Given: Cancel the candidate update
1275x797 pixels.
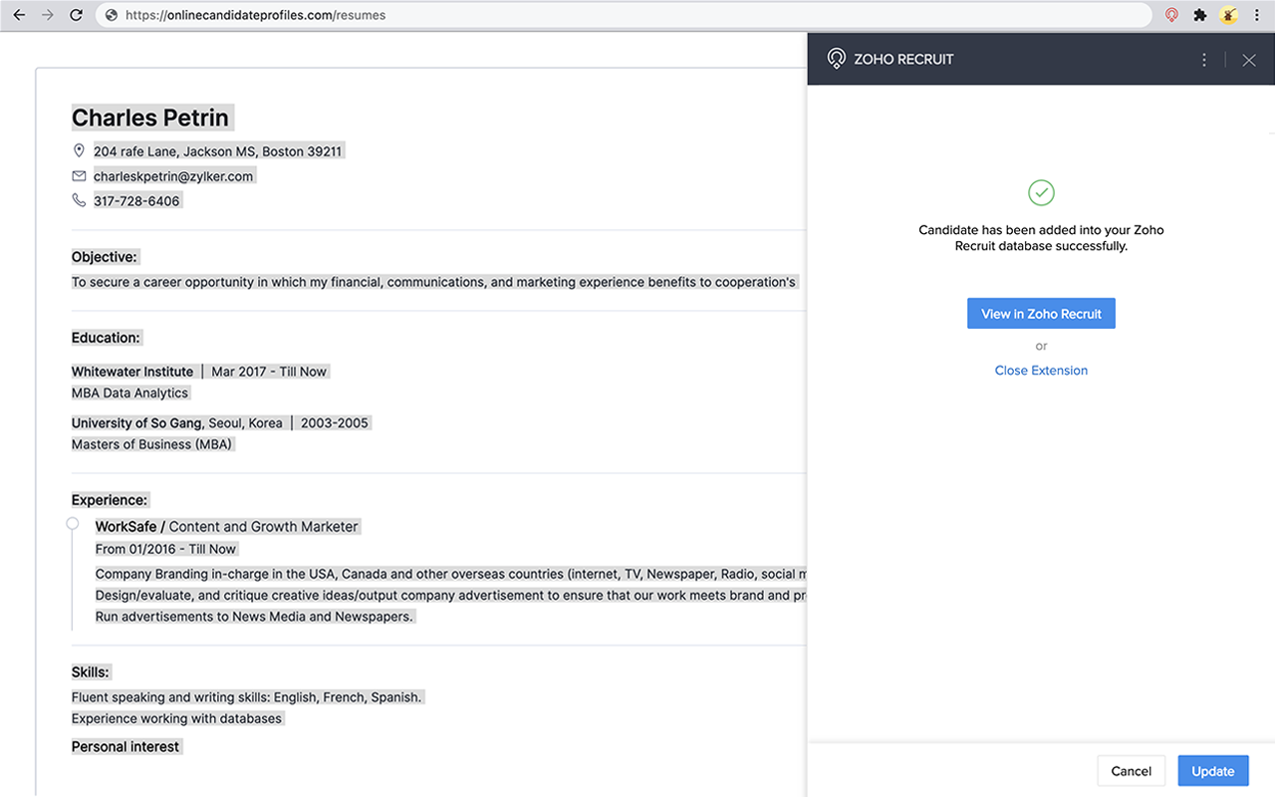Looking at the screenshot, I should click(1132, 770).
